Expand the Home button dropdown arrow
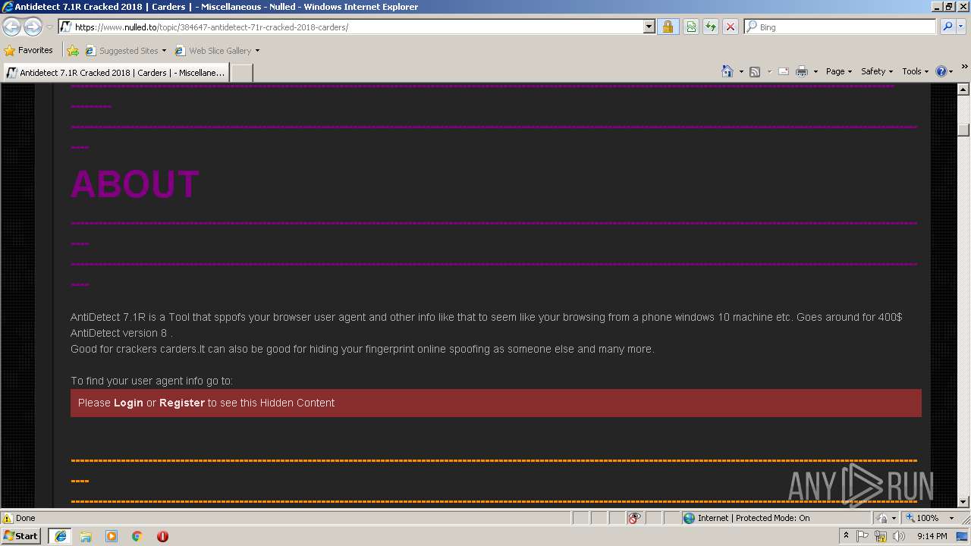Image resolution: width=971 pixels, height=546 pixels. [741, 71]
